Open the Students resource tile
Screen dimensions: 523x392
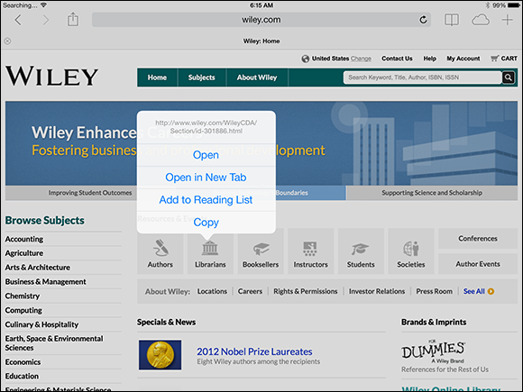click(x=361, y=251)
